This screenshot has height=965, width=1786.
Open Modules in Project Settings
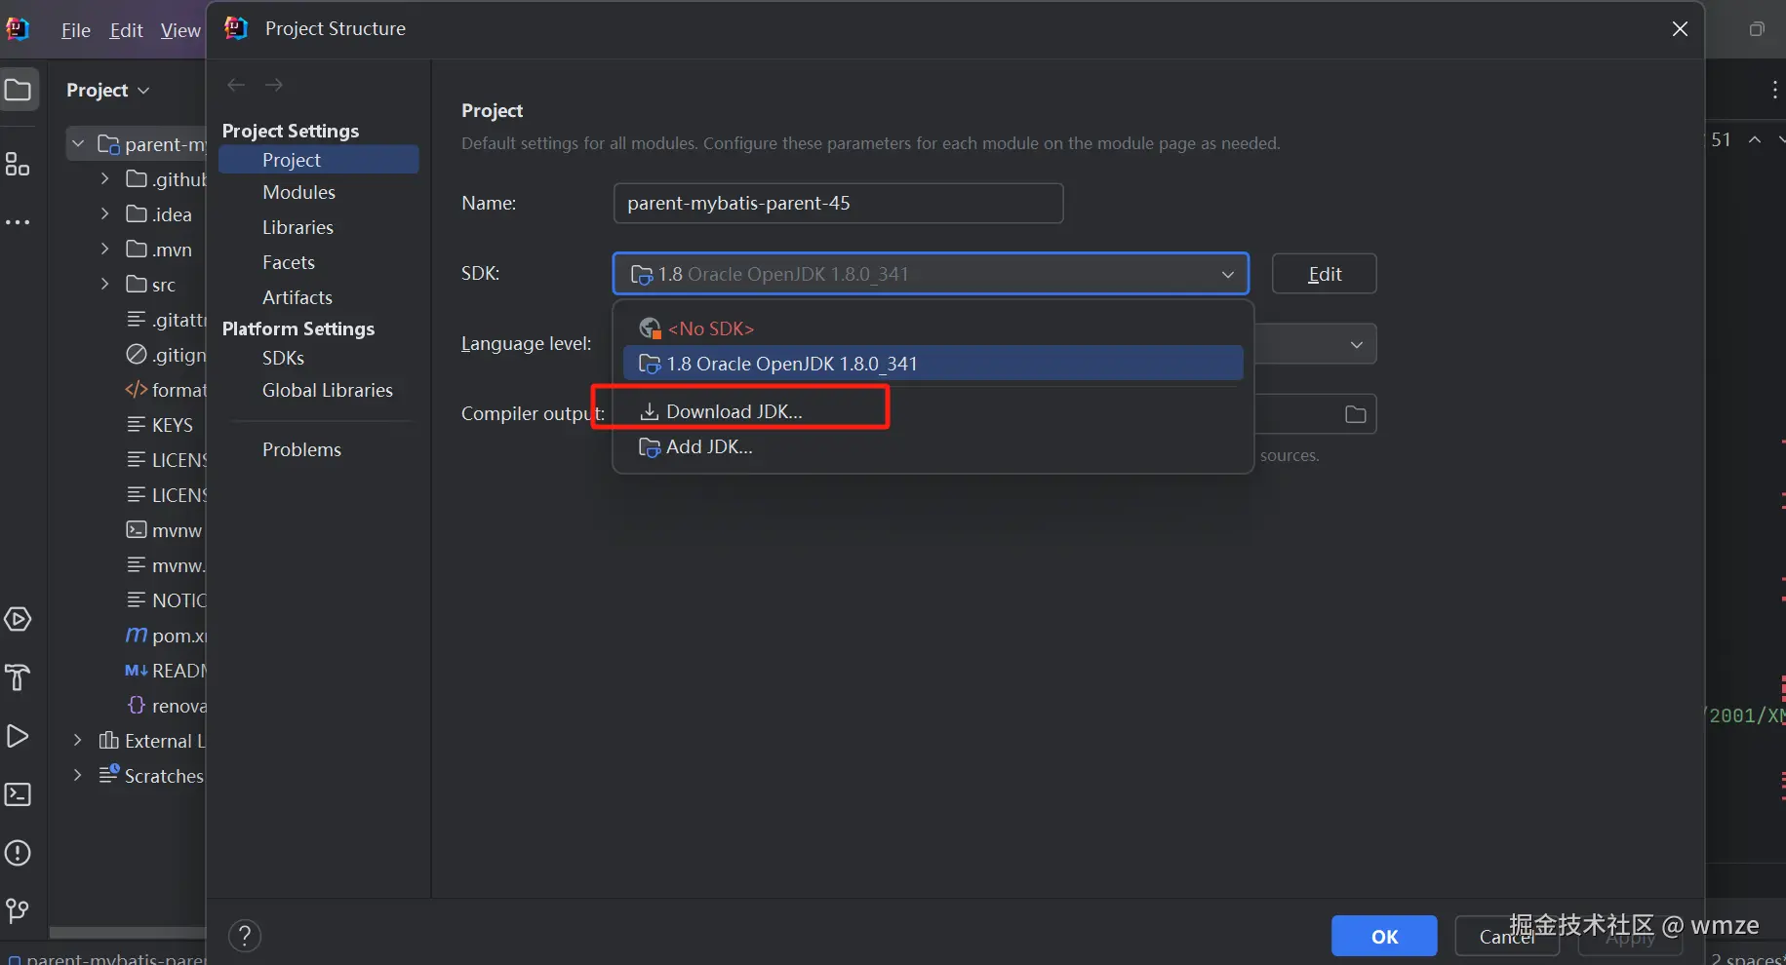pos(298,192)
